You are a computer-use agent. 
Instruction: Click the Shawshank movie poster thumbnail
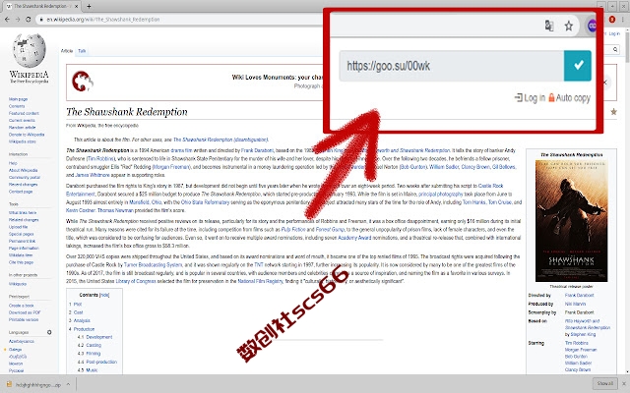point(571,221)
